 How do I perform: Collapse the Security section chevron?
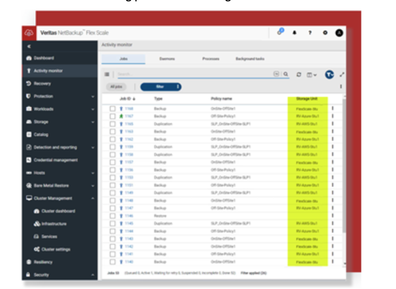pos(93,275)
